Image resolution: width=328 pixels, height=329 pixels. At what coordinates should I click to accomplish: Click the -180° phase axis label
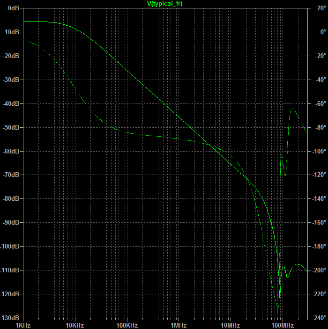pos(319,246)
